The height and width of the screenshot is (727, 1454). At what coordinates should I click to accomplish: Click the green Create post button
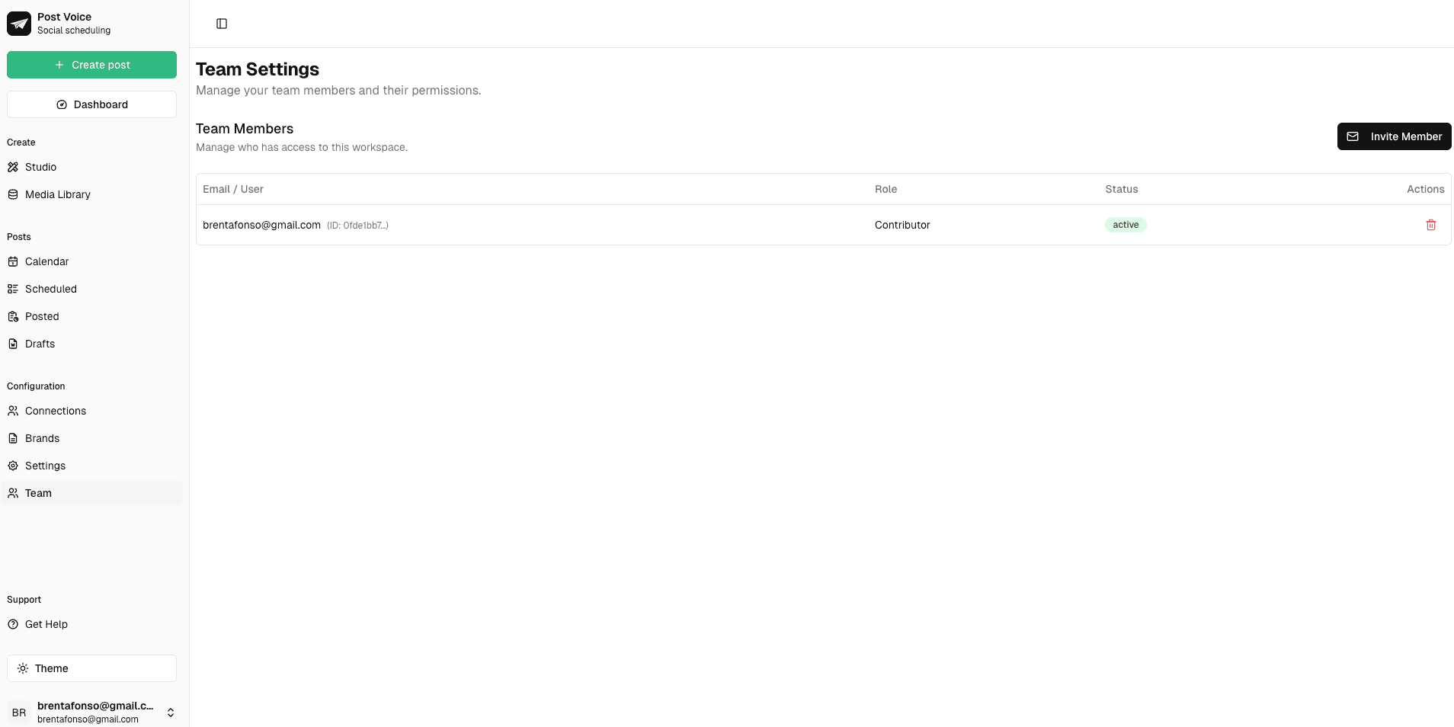[91, 65]
